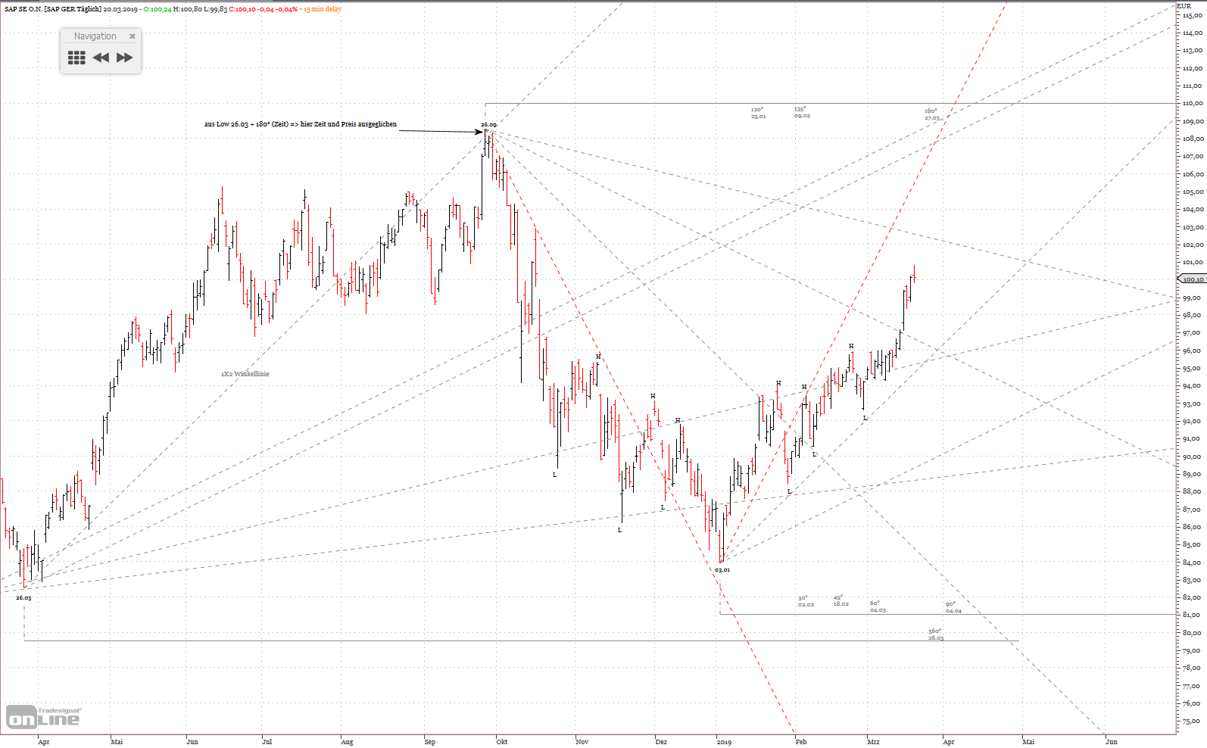Image resolution: width=1207 pixels, height=748 pixels.
Task: Close the Navigation panel
Action: [133, 36]
